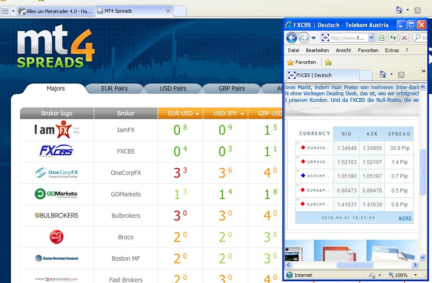Click the FXCBS broker logo
432x283 pixels.
(x=56, y=151)
